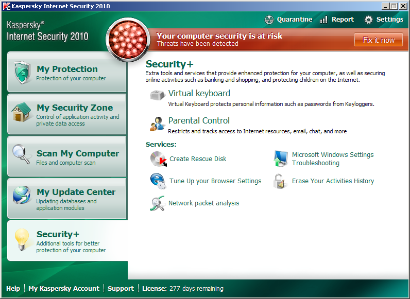The image size is (410, 299).
Task: Click the Security+ heading in main panel
Action: 169,64
